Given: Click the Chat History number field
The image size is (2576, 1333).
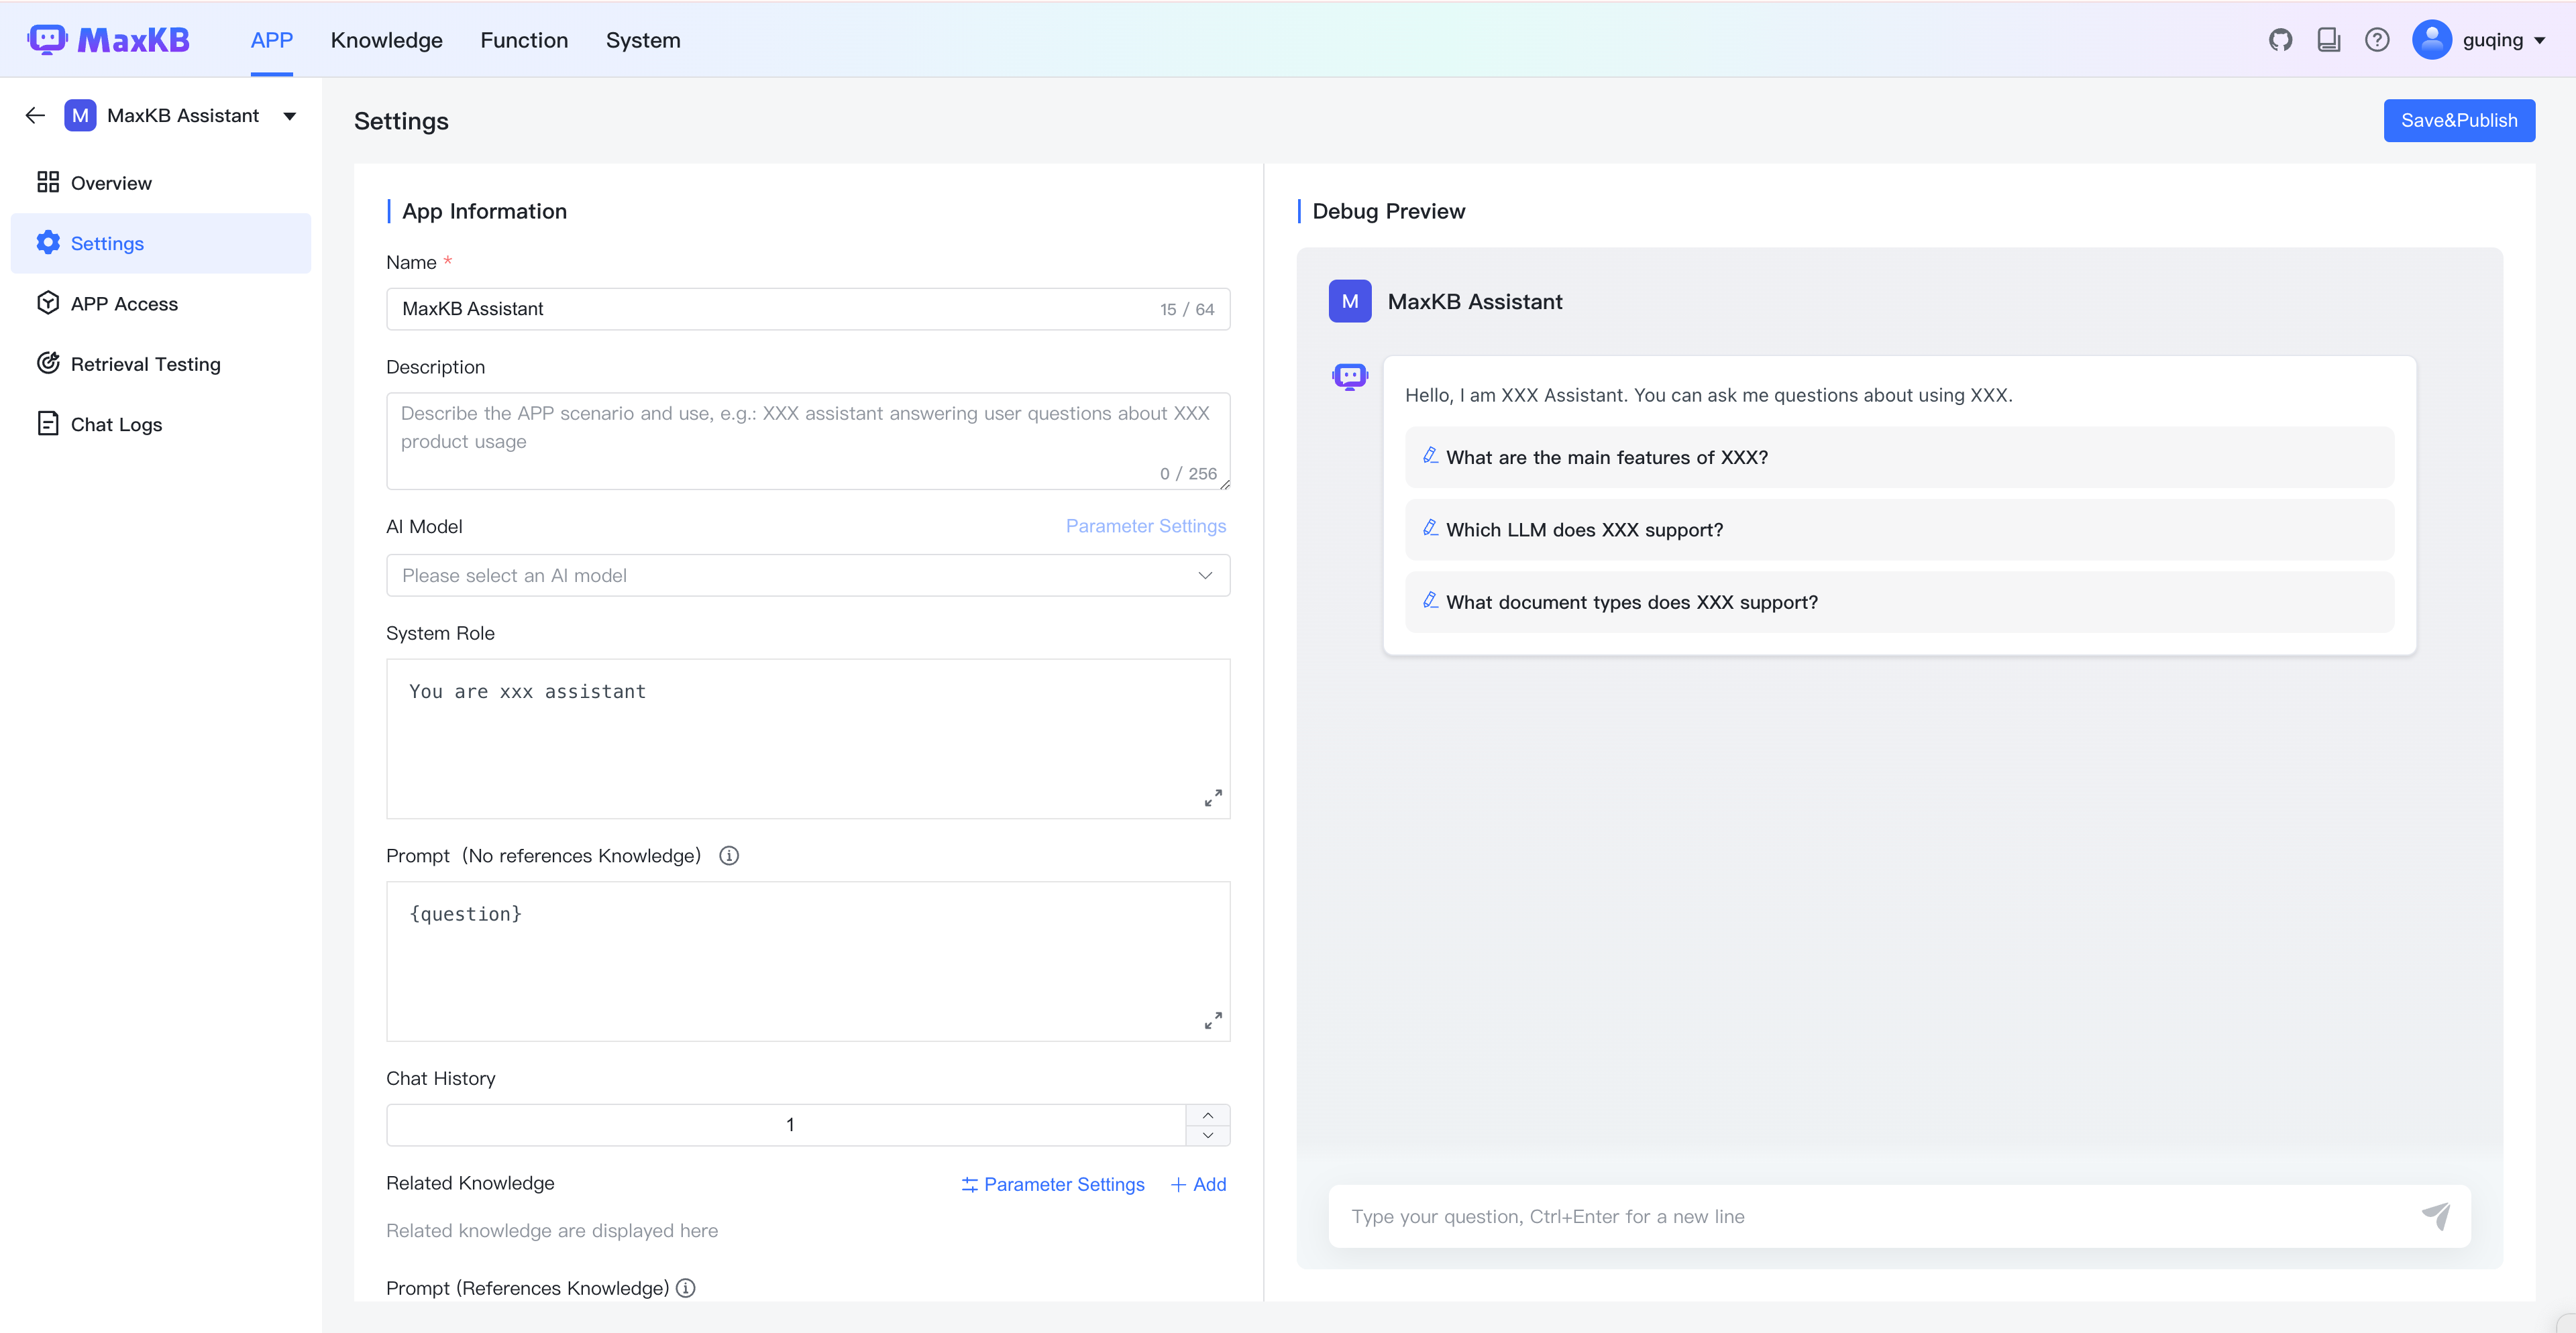Looking at the screenshot, I should point(787,1125).
